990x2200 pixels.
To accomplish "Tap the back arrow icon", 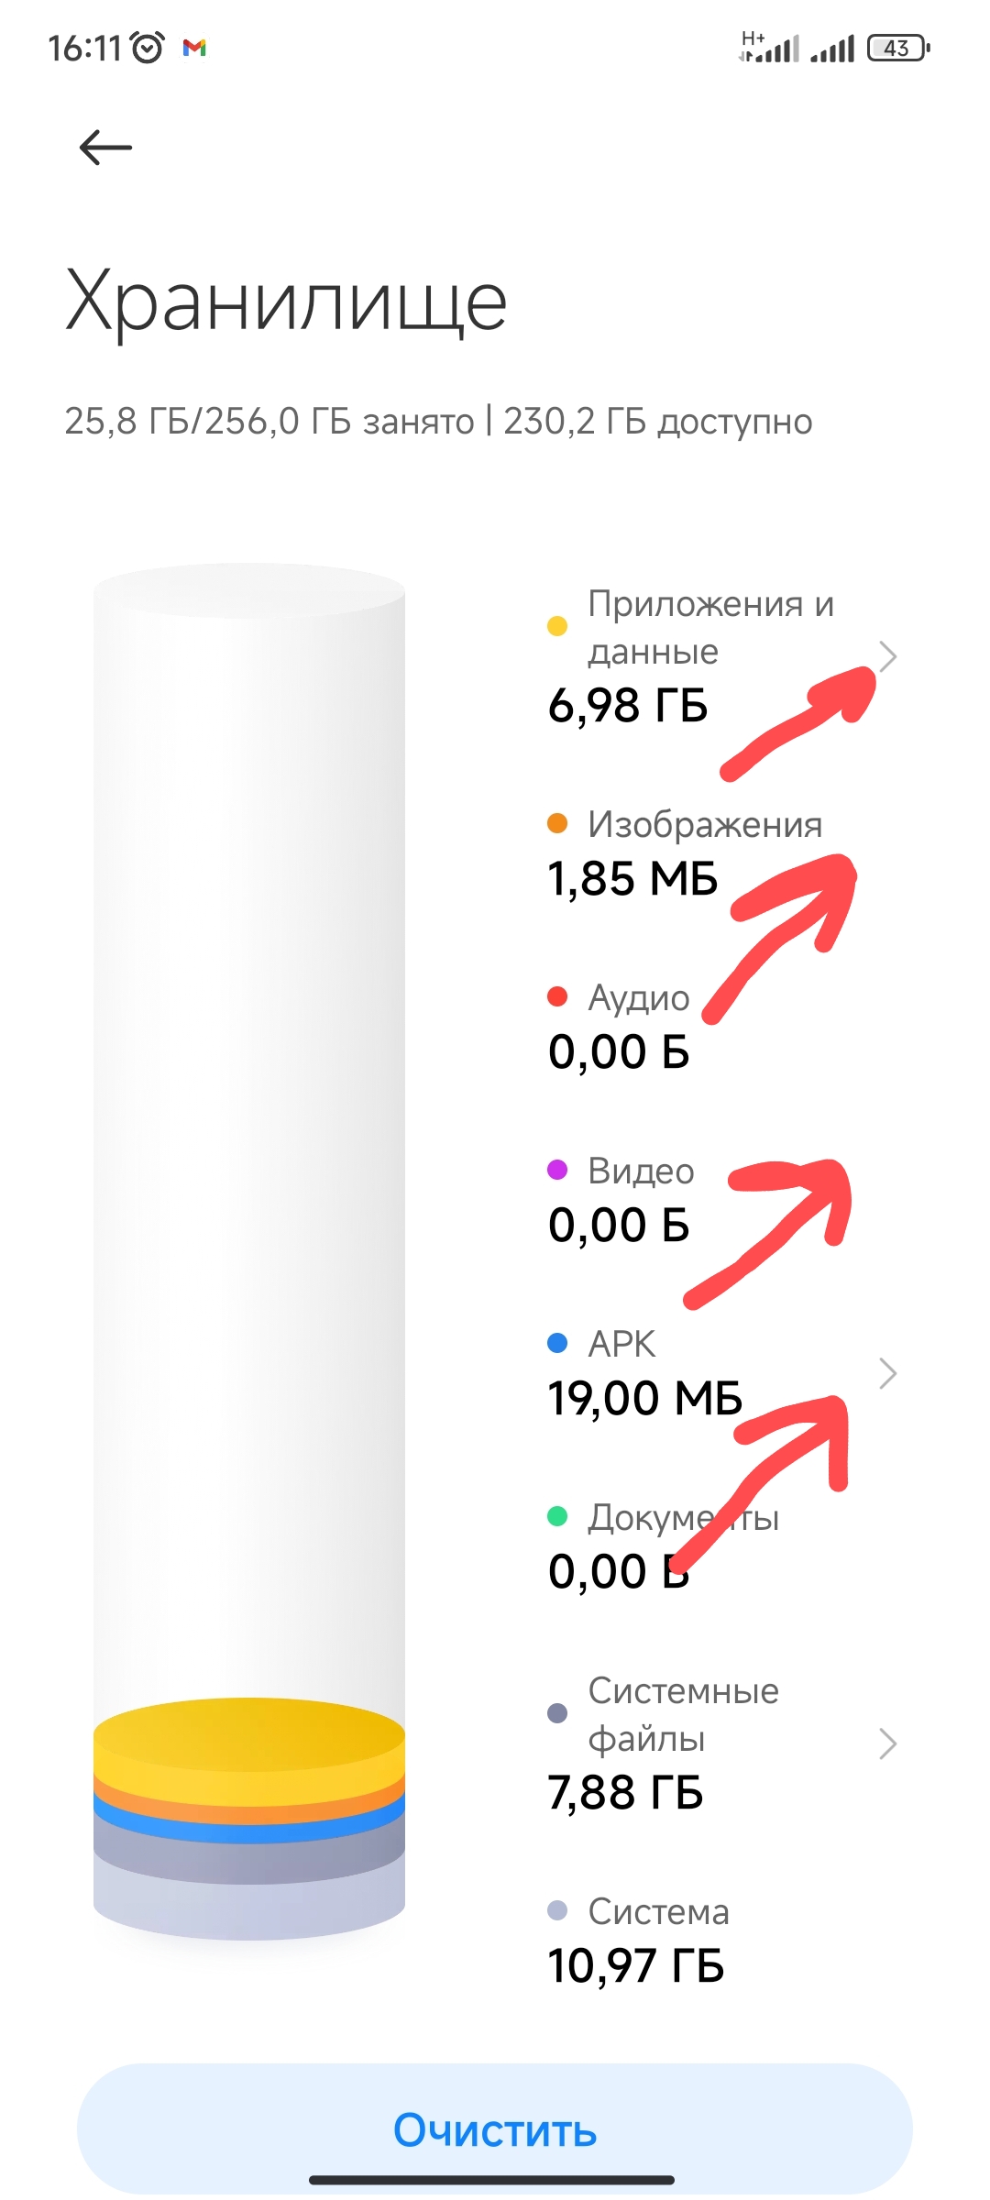I will point(105,147).
